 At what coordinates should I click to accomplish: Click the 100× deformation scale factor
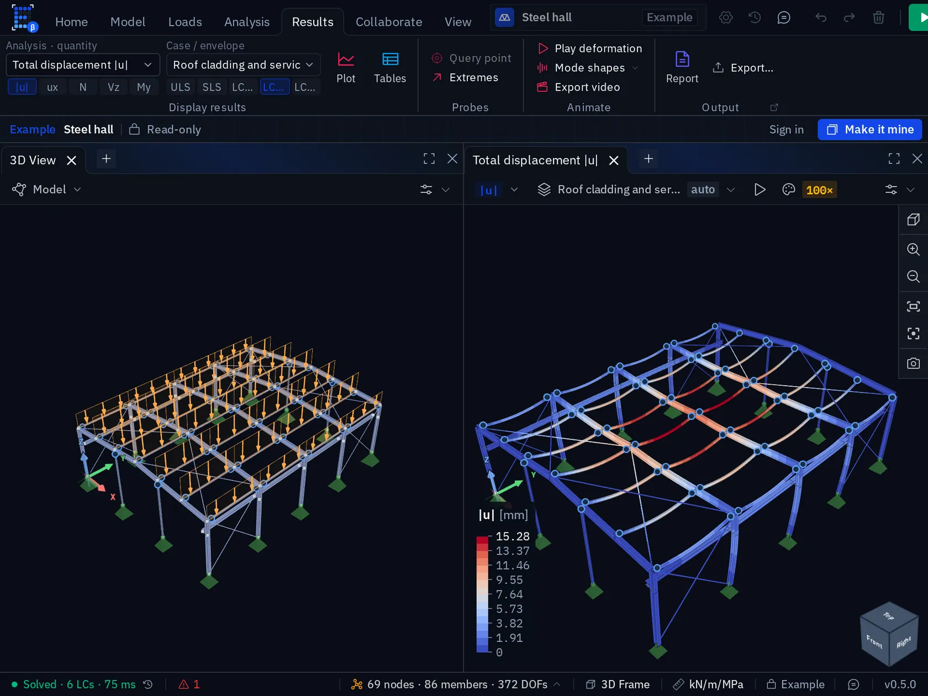(819, 189)
